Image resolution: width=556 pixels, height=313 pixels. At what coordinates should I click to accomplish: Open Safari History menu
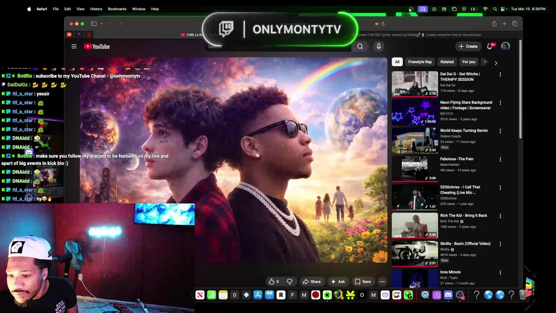point(96,9)
